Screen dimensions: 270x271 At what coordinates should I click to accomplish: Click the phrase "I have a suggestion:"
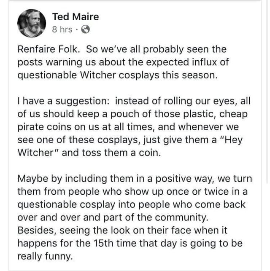pyautogui.click(x=63, y=101)
